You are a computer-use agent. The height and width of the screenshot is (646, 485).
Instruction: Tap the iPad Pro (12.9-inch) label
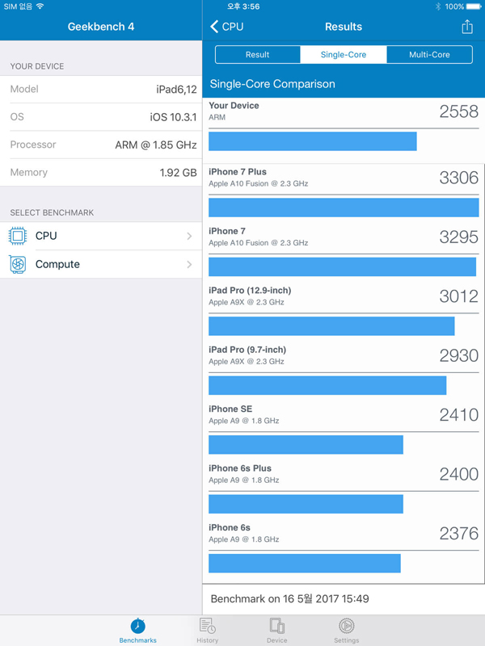click(x=250, y=291)
